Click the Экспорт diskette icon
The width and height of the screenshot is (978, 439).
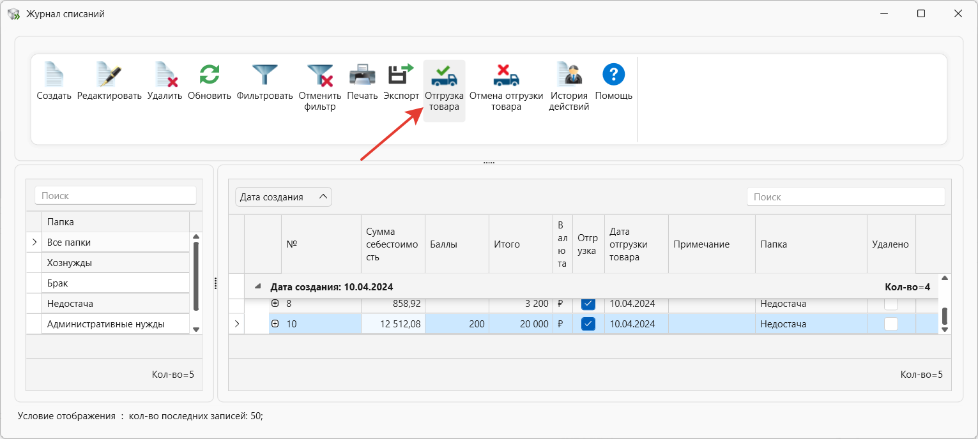tap(401, 74)
